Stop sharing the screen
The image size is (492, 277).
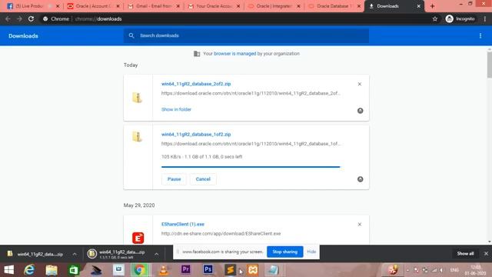pos(285,252)
